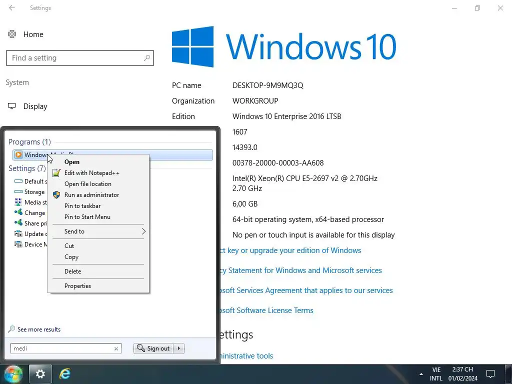Click PC name value DESKTOP-9M9MQ3Q

pos(268,85)
